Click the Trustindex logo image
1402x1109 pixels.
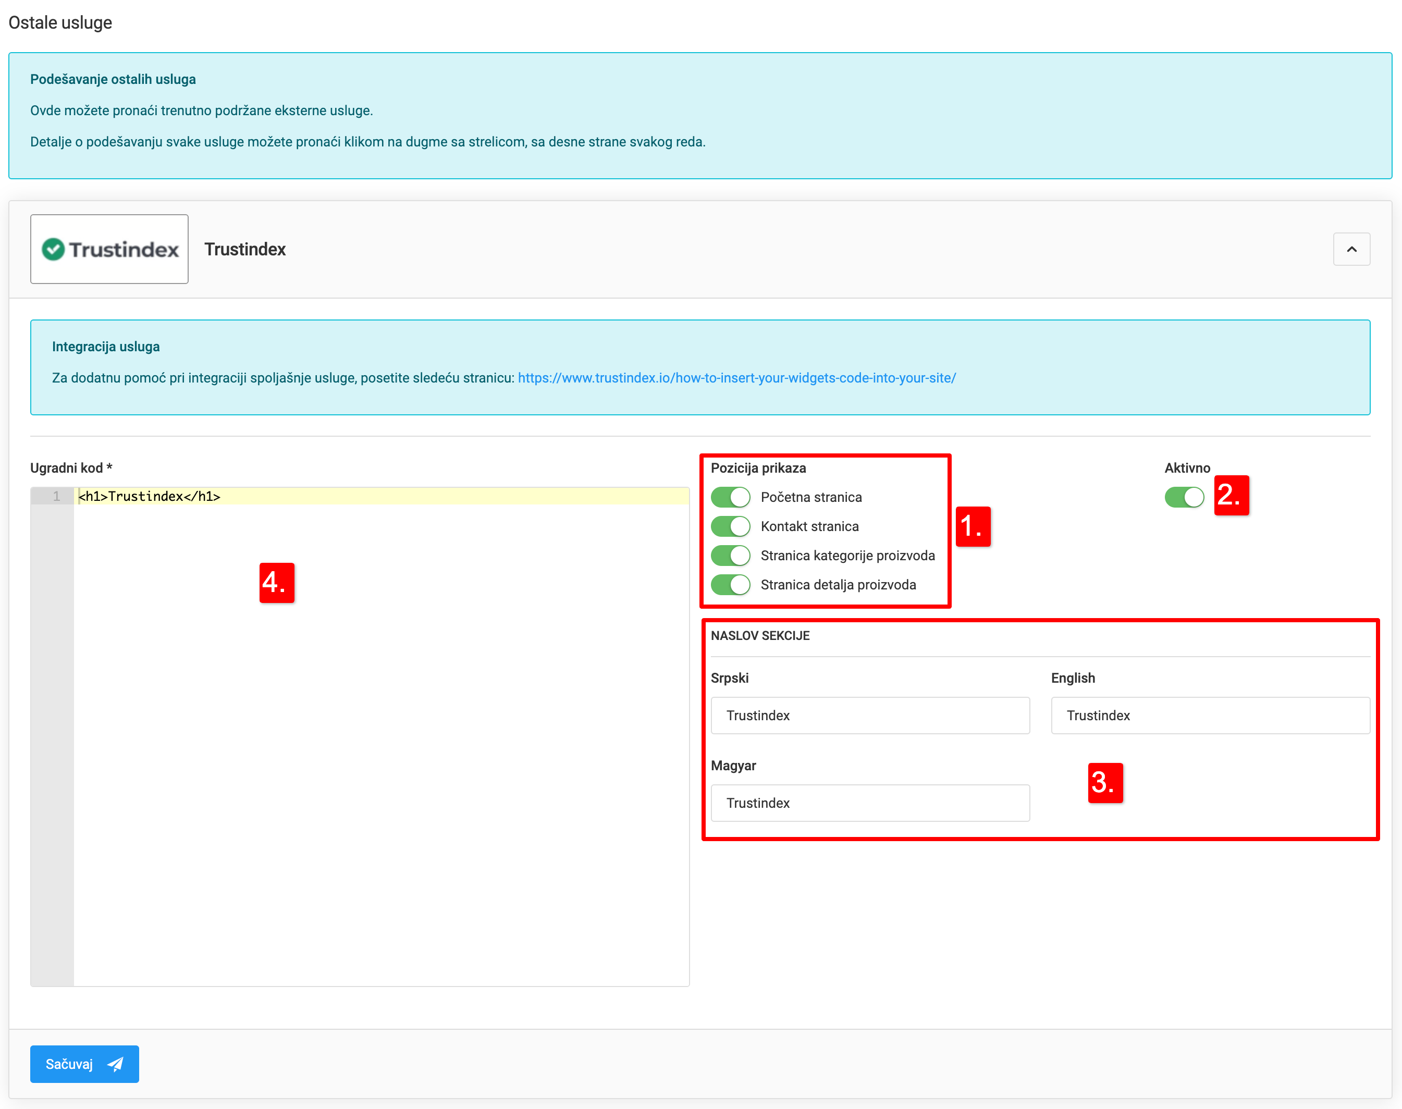coord(109,249)
